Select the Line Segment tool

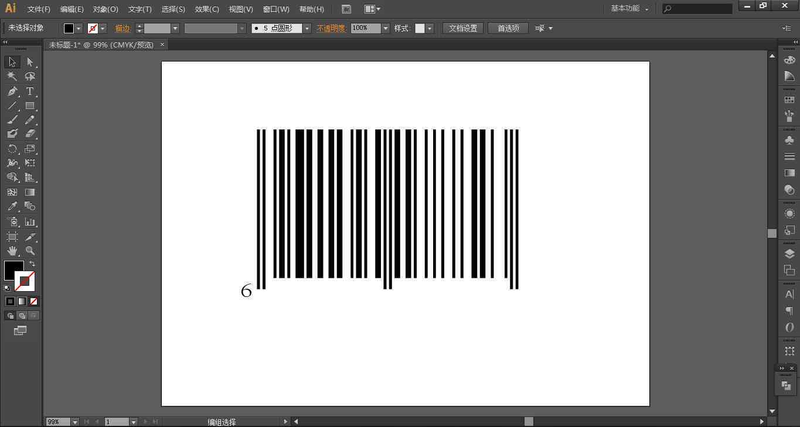(x=12, y=105)
